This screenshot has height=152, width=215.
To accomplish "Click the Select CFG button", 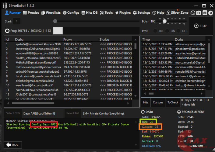I will click(x=13, y=113).
